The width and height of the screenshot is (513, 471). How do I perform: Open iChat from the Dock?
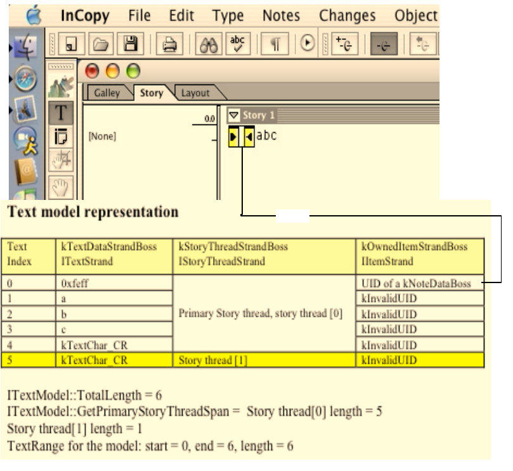[25, 141]
